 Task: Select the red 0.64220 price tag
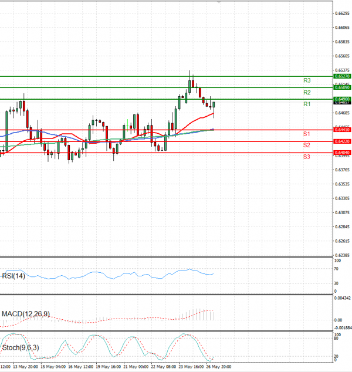(x=342, y=141)
